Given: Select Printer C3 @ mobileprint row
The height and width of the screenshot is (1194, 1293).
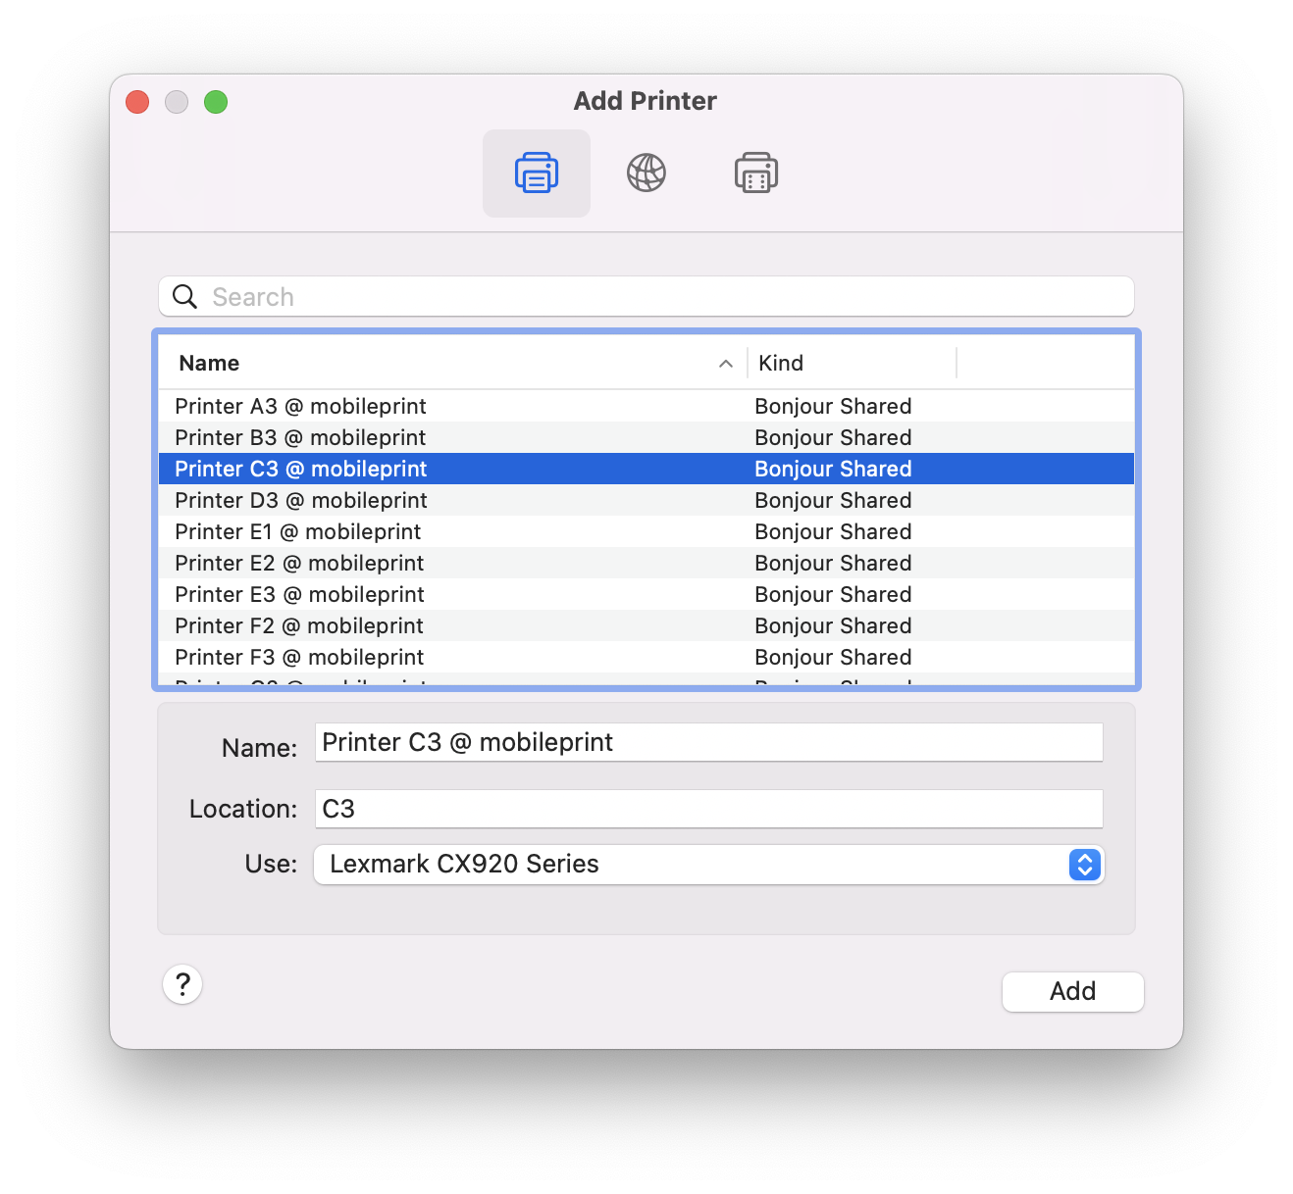Looking at the screenshot, I should (646, 469).
